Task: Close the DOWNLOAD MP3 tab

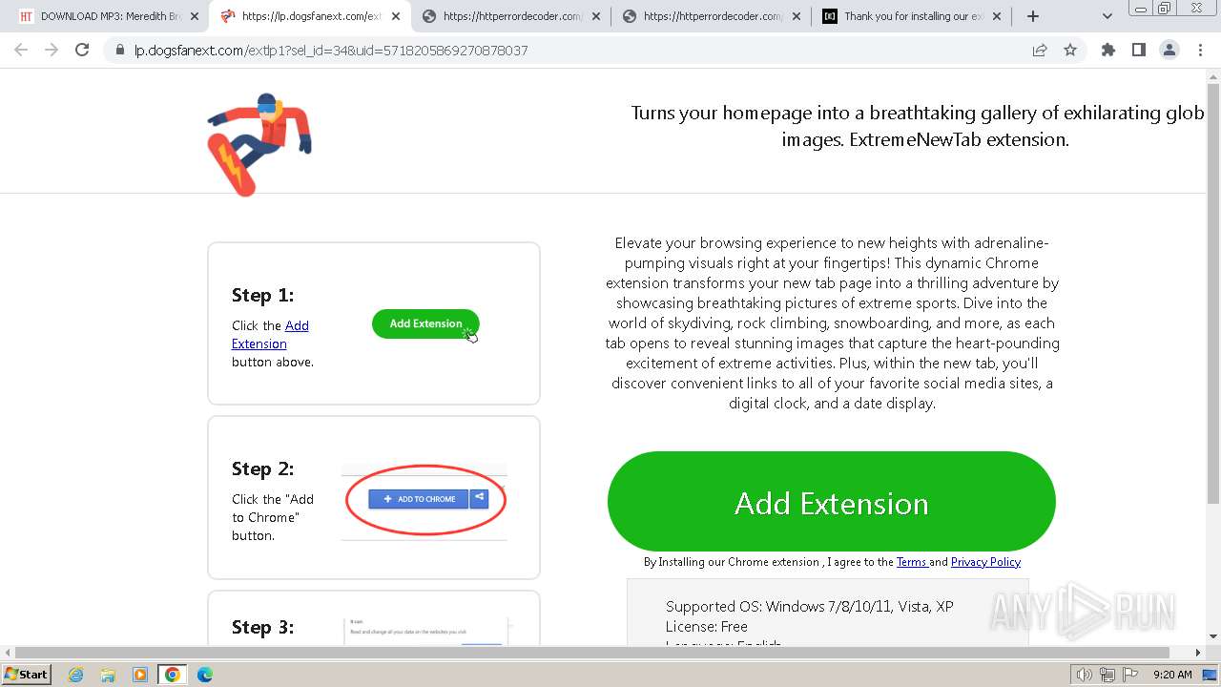Action: point(195,16)
